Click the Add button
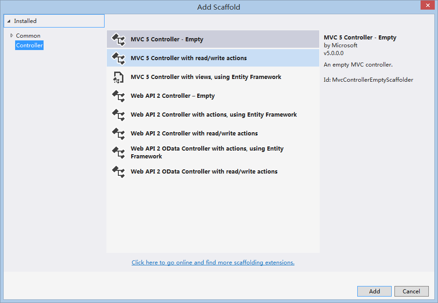438x303 pixels. click(x=374, y=291)
